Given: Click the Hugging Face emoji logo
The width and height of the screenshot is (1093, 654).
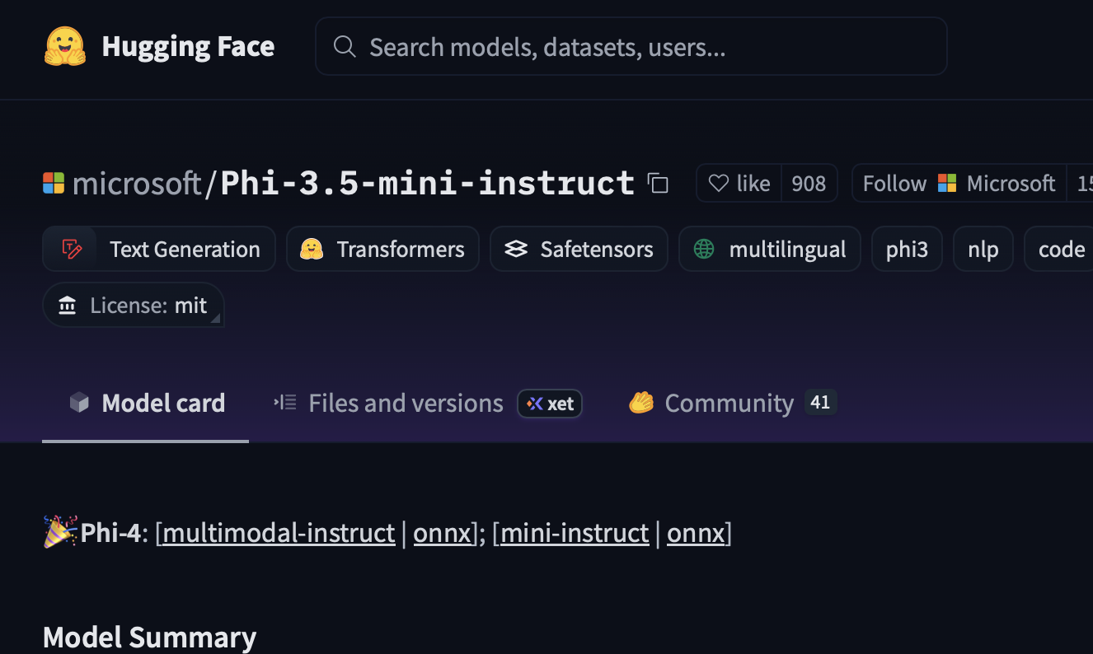Looking at the screenshot, I should 64,47.
